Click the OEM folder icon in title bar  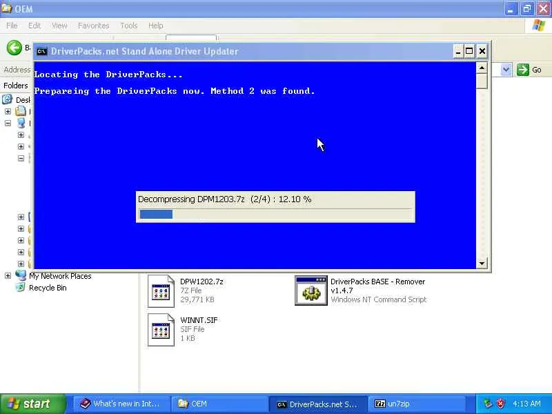click(6, 8)
